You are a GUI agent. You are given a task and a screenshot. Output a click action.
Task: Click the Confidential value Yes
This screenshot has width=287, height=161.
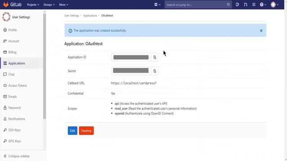point(113,93)
